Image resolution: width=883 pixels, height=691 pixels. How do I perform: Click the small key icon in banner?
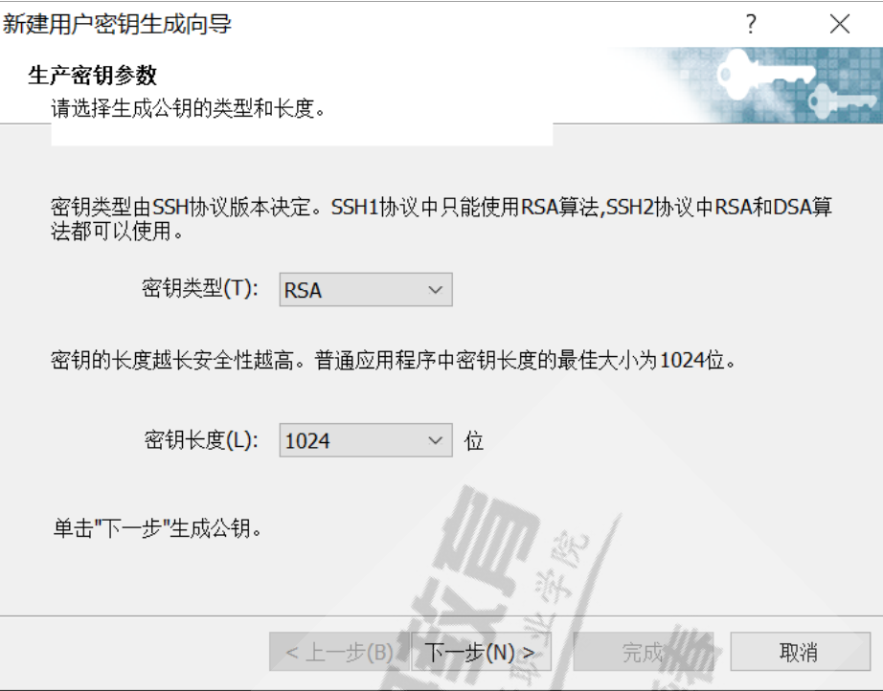(x=842, y=99)
